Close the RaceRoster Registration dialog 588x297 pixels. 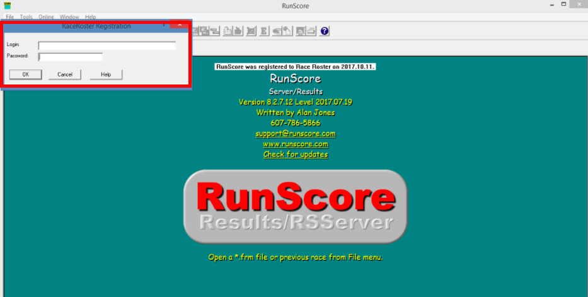click(x=180, y=26)
